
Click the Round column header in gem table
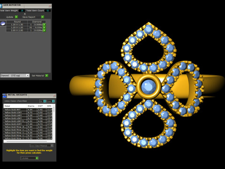pos(17,22)
